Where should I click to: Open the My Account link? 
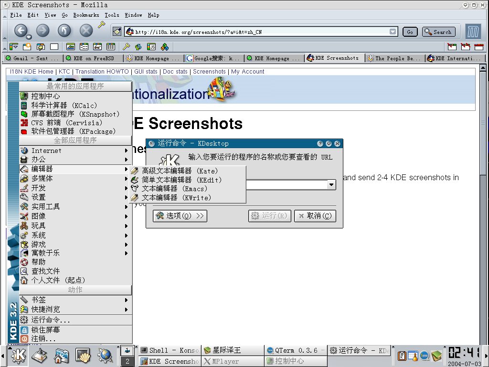pyautogui.click(x=248, y=72)
